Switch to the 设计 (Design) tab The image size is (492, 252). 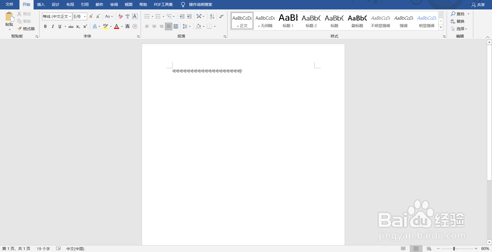tap(55, 5)
